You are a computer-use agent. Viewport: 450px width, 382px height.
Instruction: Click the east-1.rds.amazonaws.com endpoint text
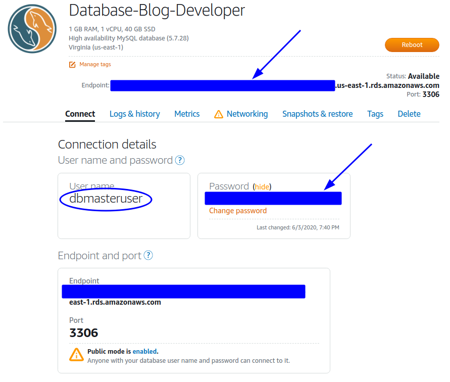coord(115,303)
